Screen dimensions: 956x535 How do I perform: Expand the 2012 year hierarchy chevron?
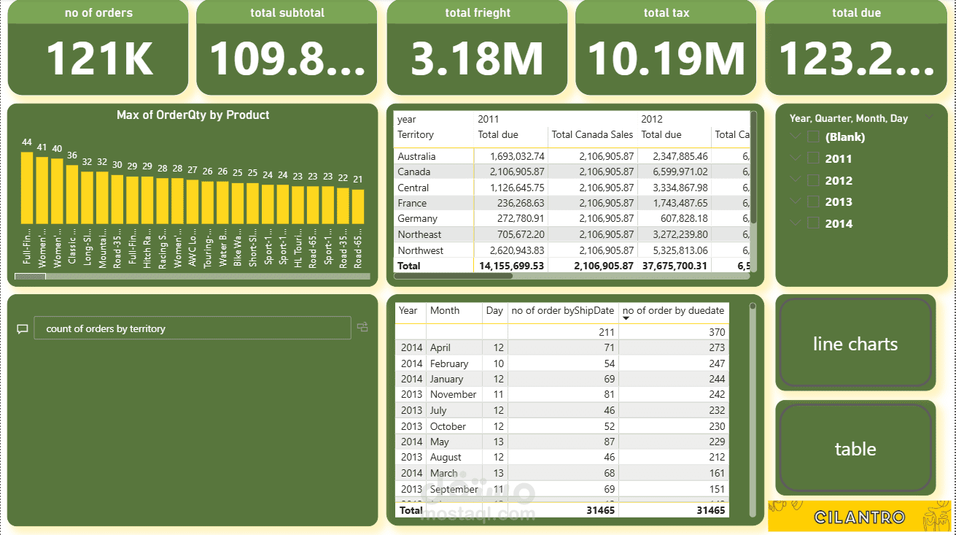(x=796, y=180)
